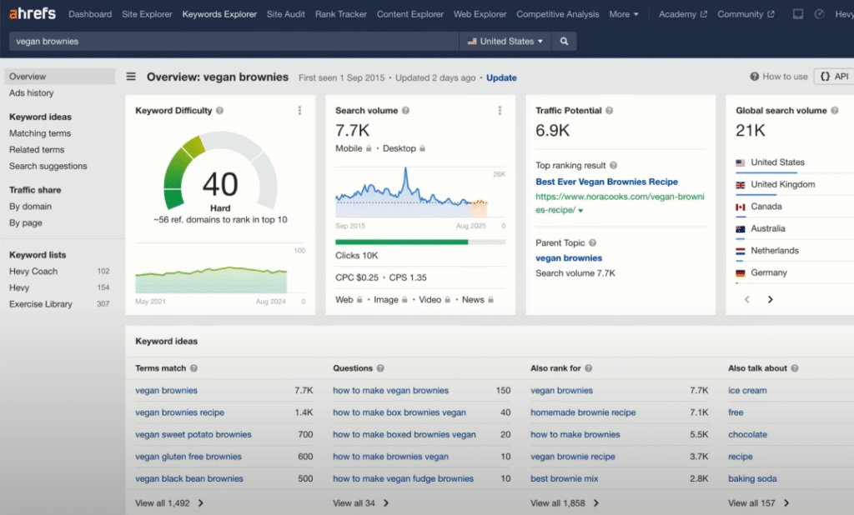Click the help icon next to Questions
This screenshot has height=515, width=854.
(x=380, y=368)
